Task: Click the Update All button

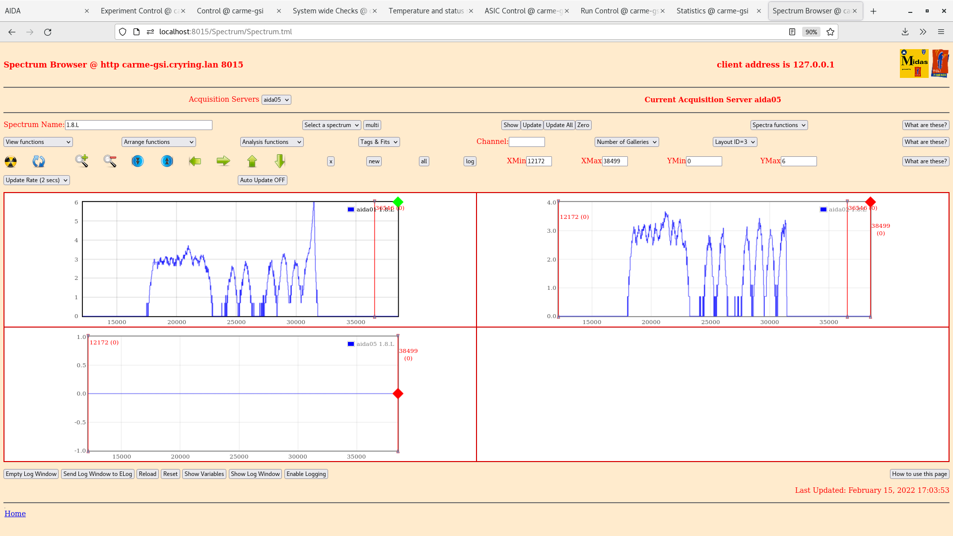Action: pyautogui.click(x=559, y=125)
